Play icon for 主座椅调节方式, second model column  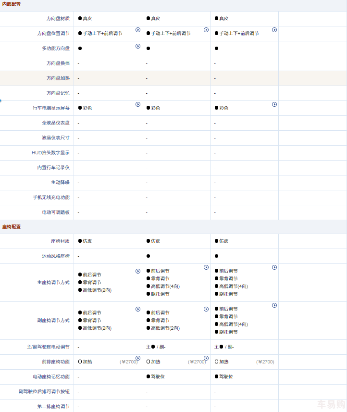pyautogui.click(x=206, y=267)
